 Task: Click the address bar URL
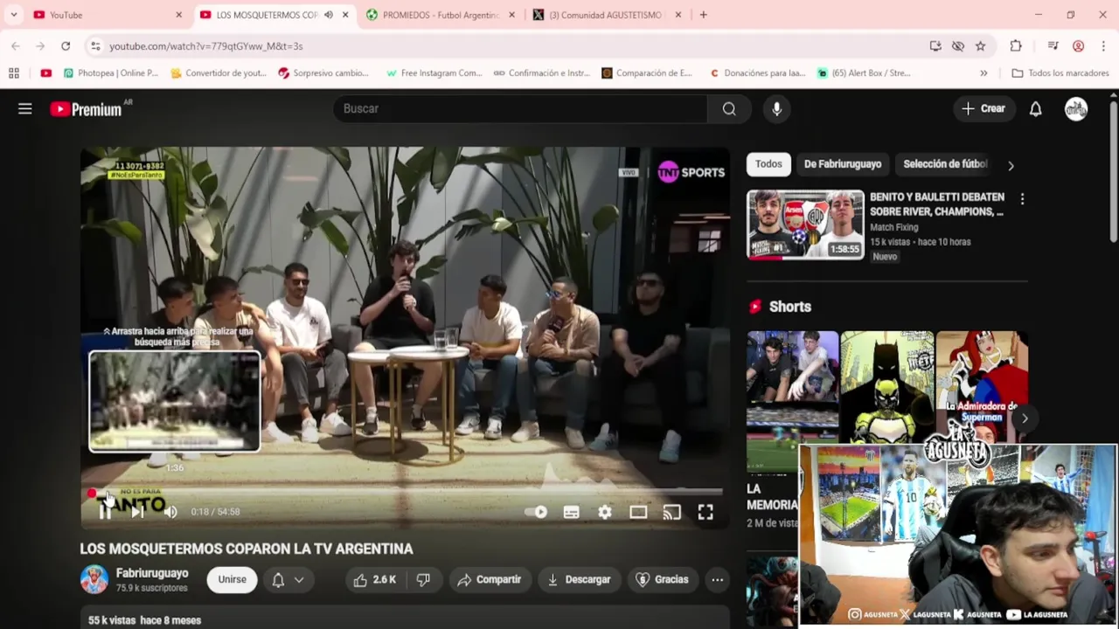tap(206, 46)
